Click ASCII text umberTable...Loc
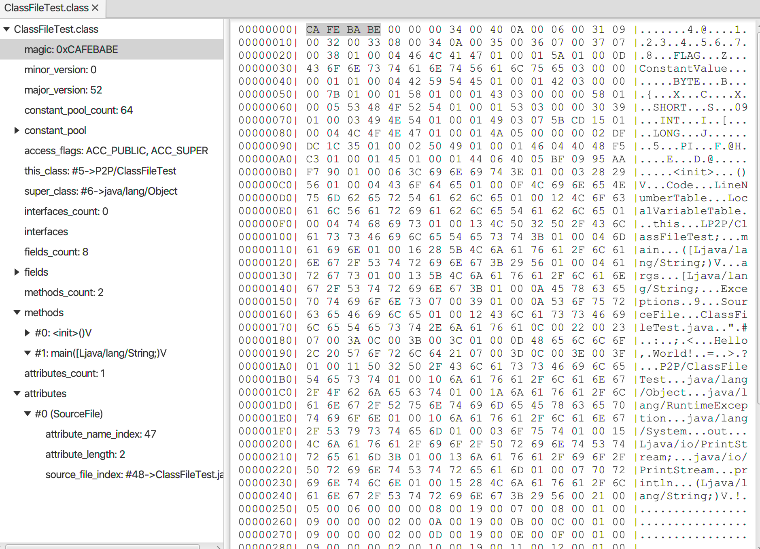Screen dimensions: 760x549 [693, 198]
